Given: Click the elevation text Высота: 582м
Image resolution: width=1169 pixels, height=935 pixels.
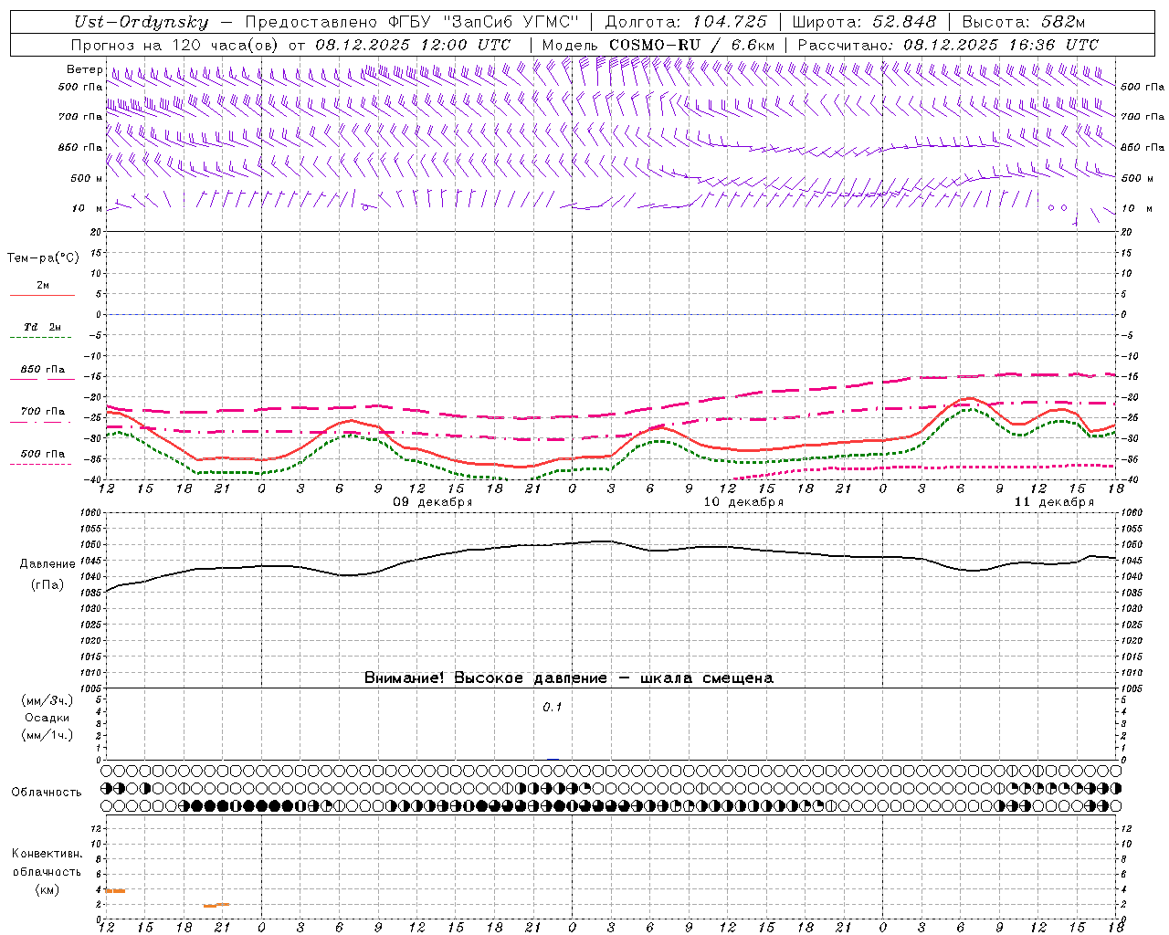Looking at the screenshot, I should click(x=1023, y=23).
